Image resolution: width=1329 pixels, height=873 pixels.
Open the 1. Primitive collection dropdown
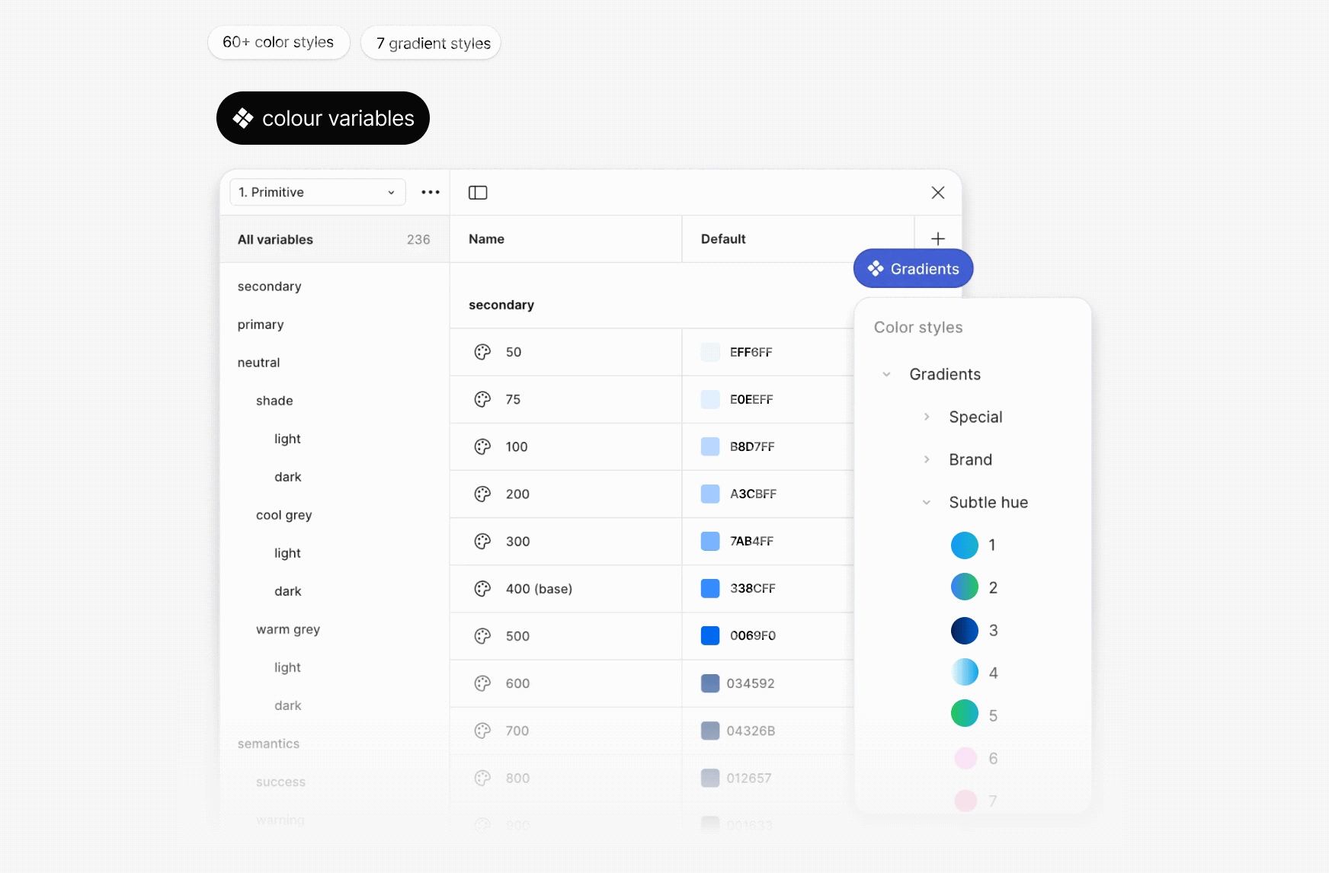(318, 192)
